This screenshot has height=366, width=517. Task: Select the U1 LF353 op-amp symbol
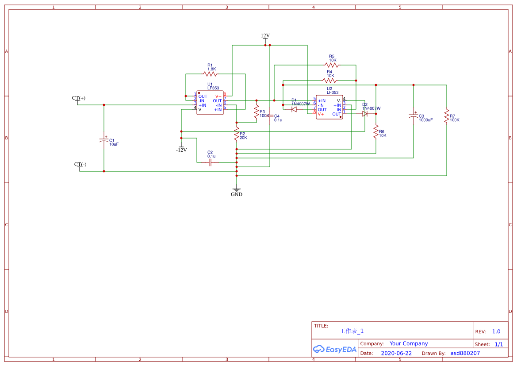click(210, 104)
